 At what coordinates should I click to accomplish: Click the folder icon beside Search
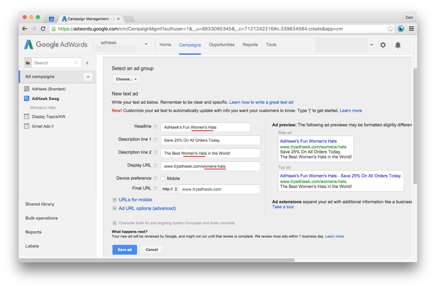click(28, 63)
